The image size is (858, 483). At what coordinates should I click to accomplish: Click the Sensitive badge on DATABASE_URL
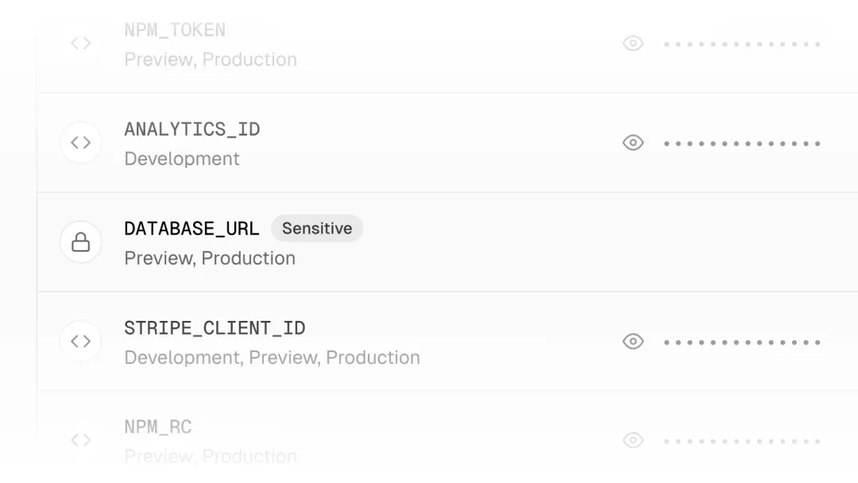[x=317, y=229]
